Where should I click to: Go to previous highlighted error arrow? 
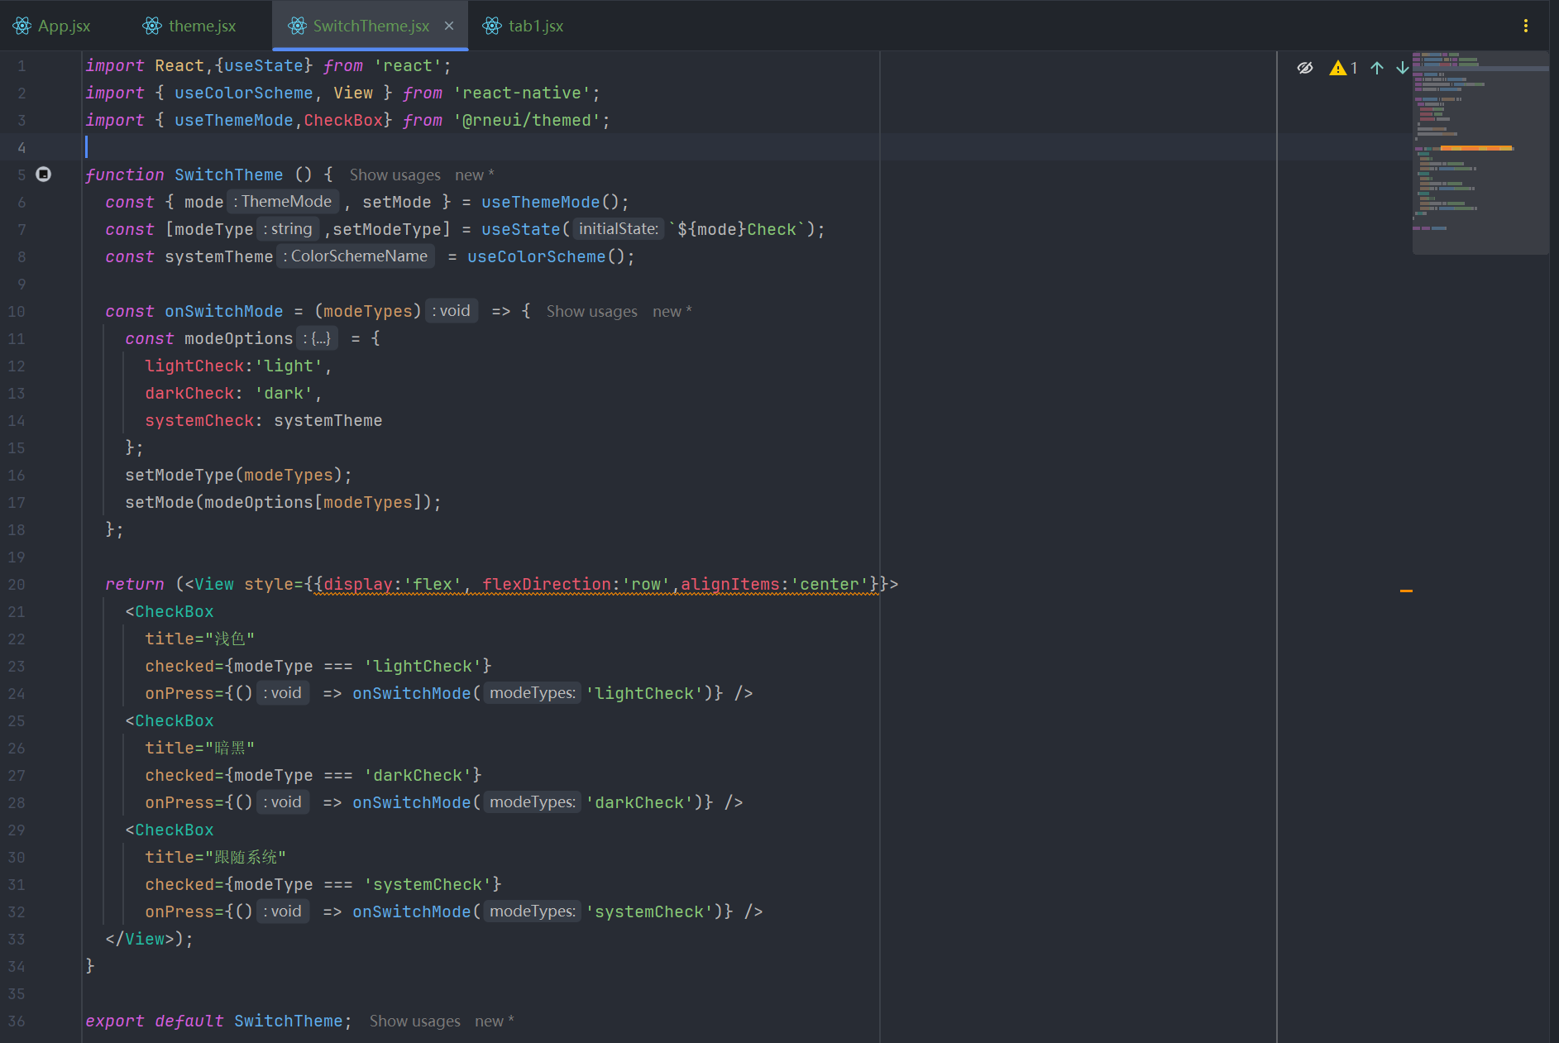point(1377,68)
